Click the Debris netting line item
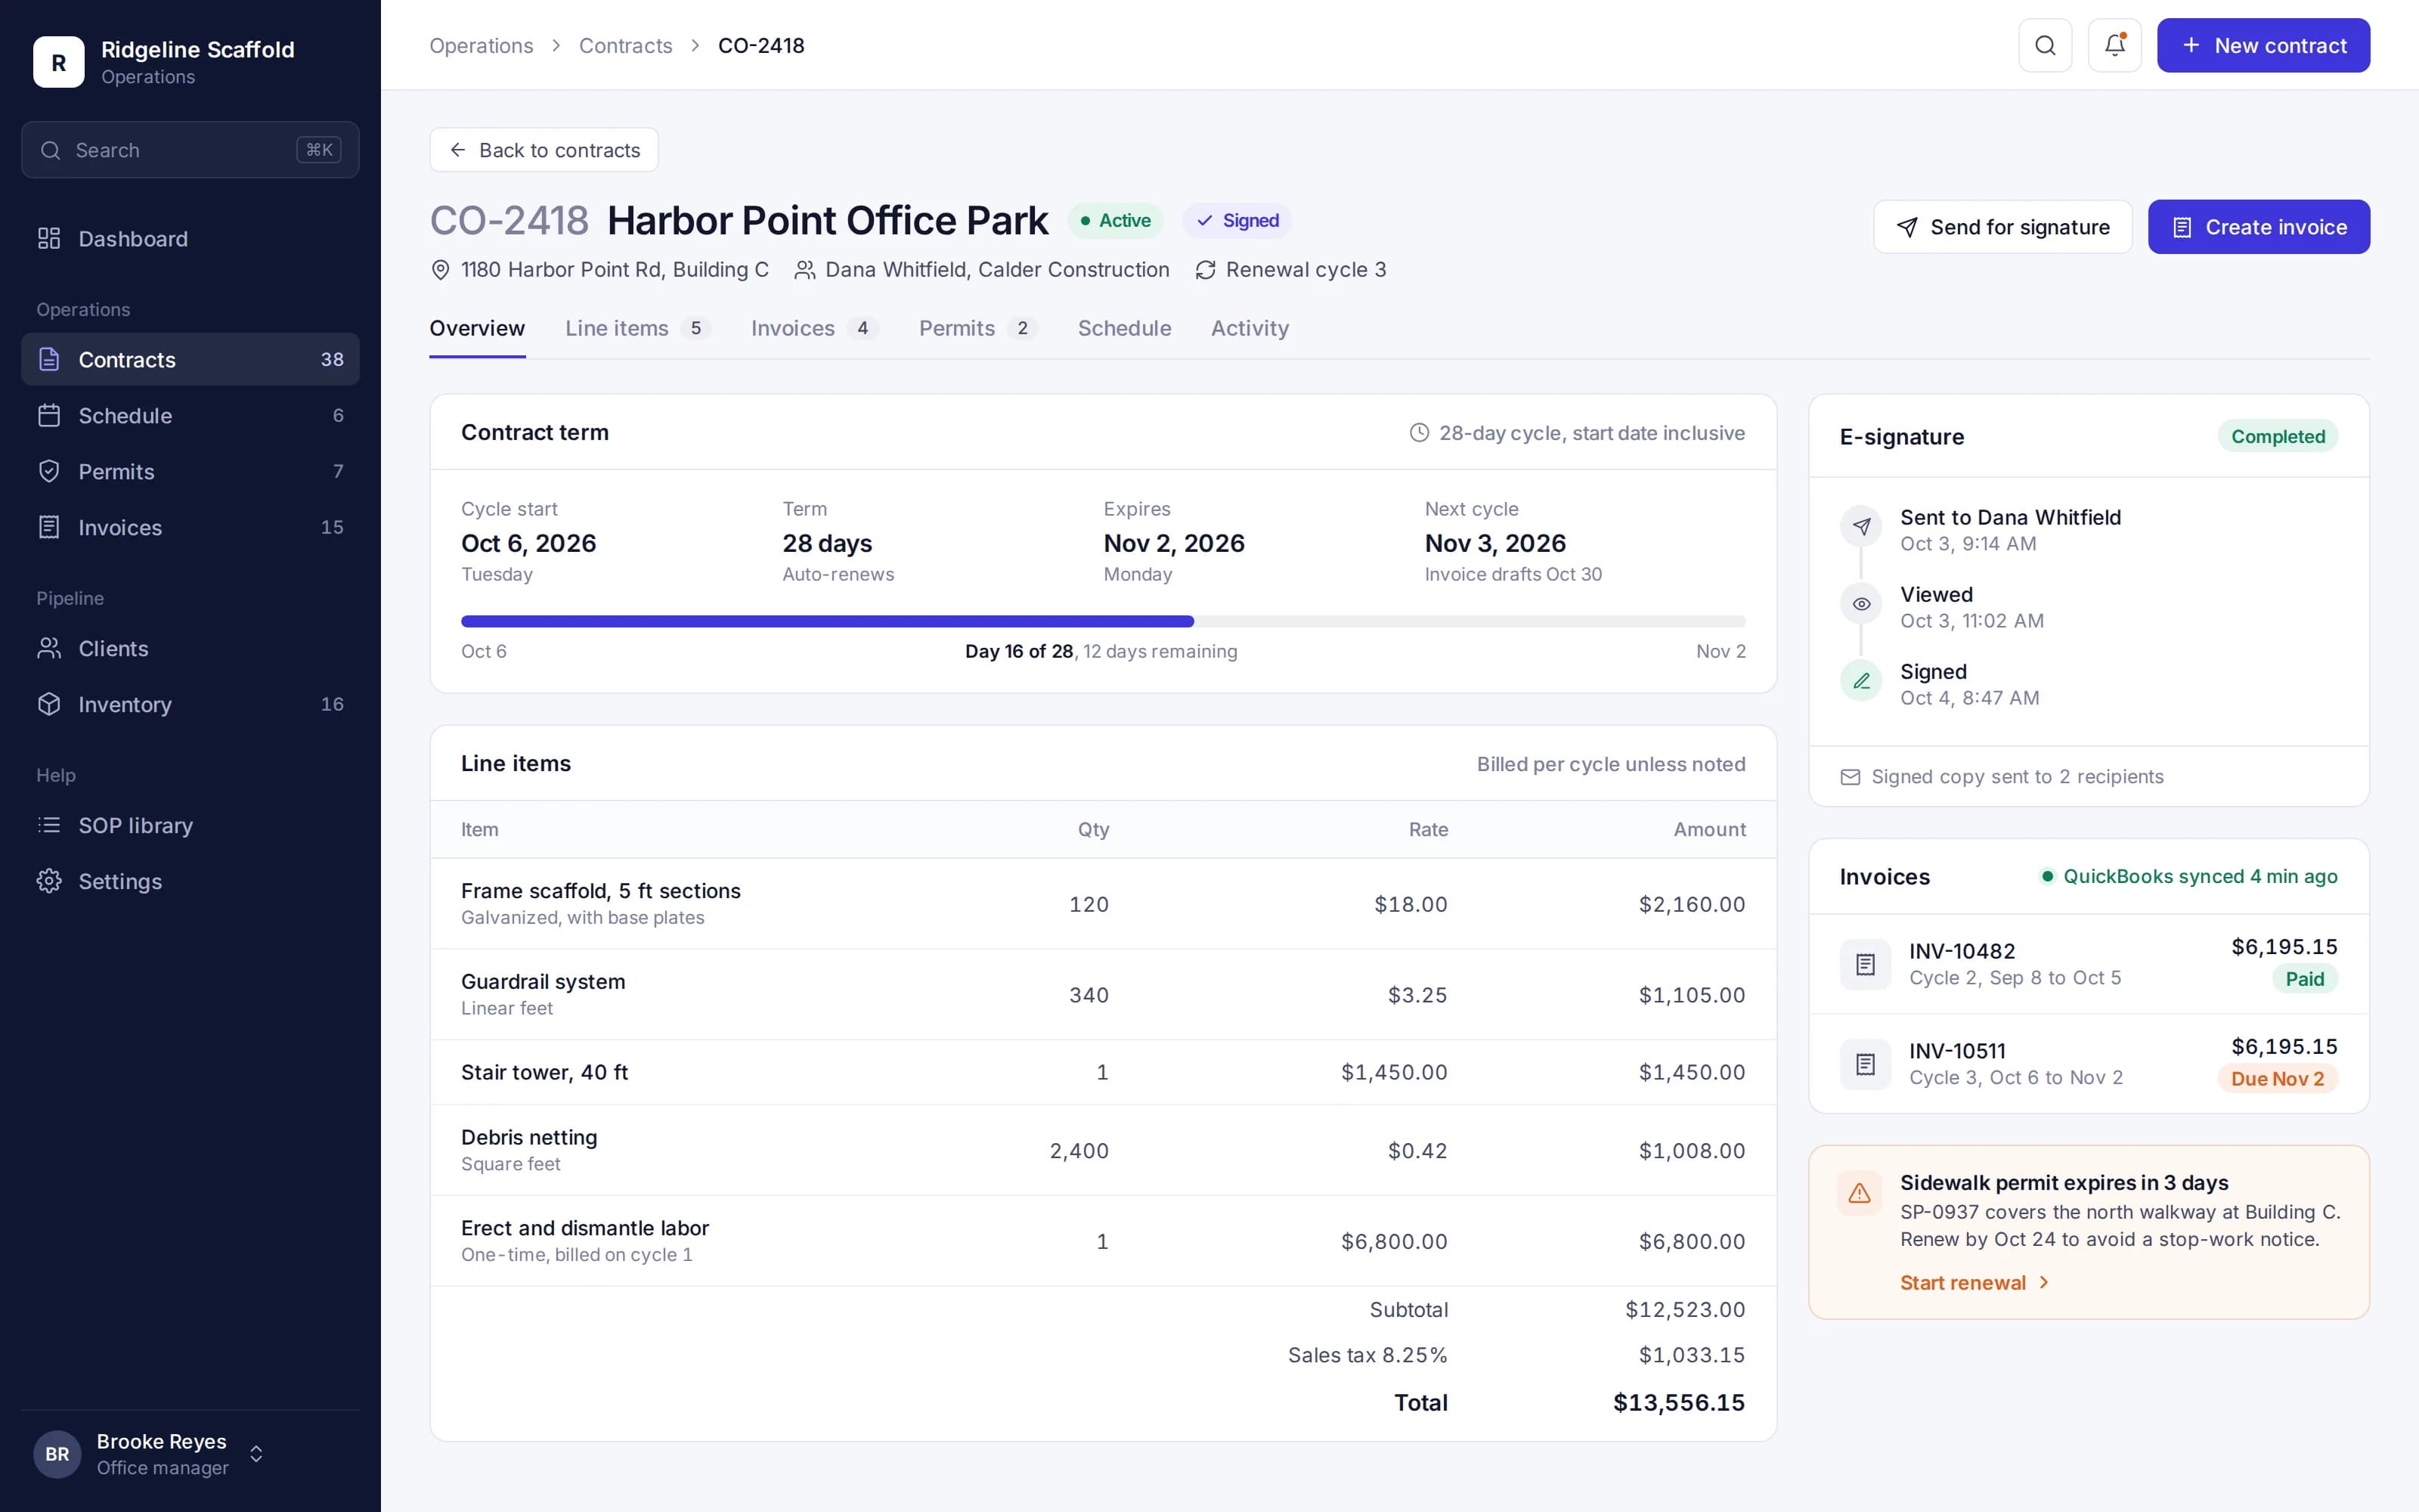Viewport: 2419px width, 1512px height. point(1103,1150)
